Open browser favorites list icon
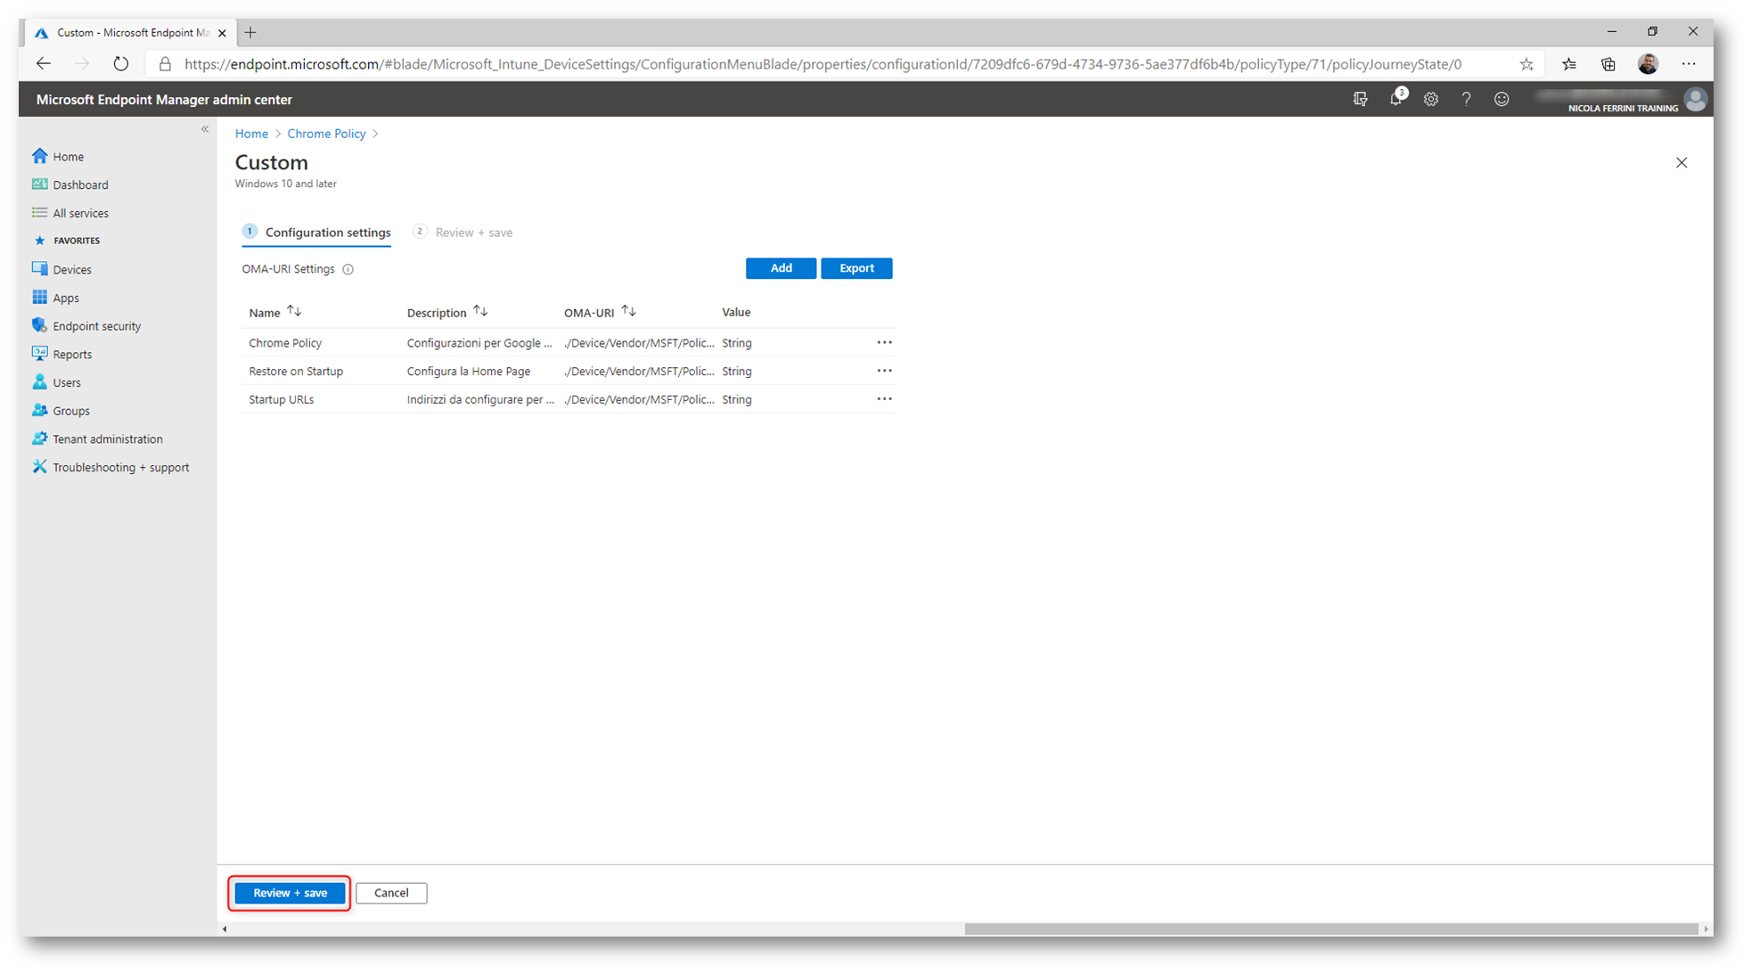 coord(1569,64)
